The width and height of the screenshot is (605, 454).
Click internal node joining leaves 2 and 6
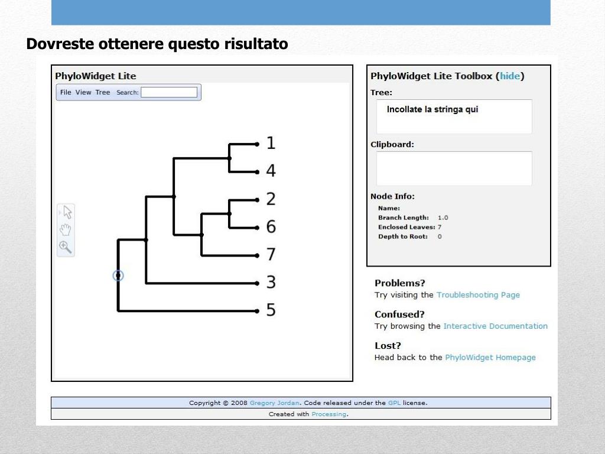(230, 214)
